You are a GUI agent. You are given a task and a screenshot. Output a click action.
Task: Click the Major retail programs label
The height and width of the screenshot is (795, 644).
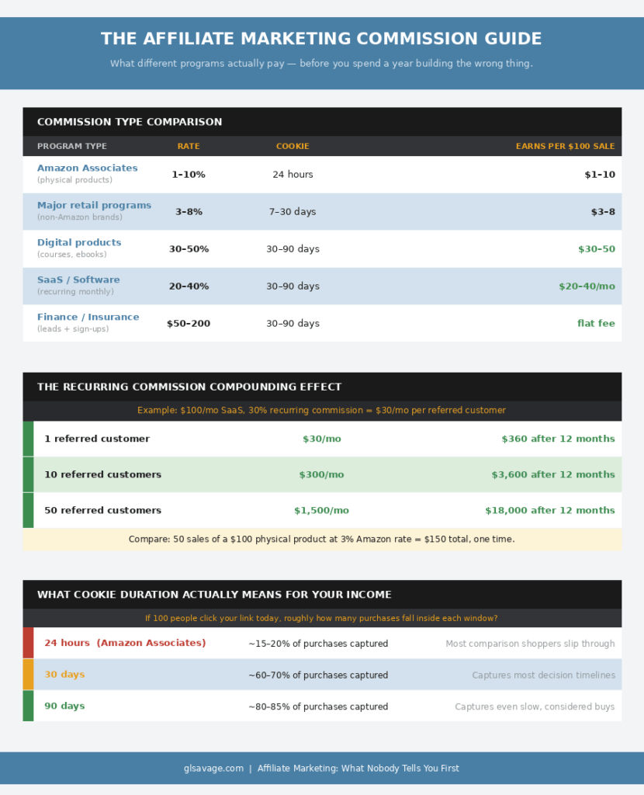click(x=94, y=205)
